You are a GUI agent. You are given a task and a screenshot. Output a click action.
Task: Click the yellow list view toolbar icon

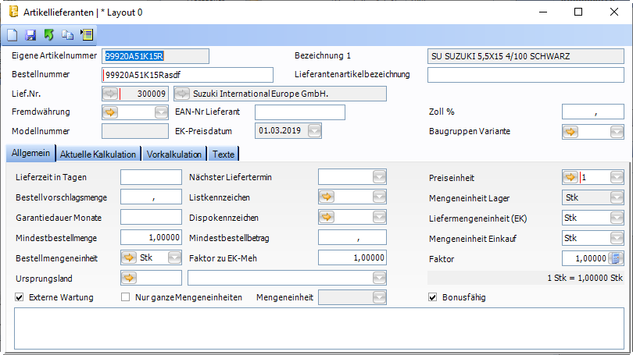(86, 35)
